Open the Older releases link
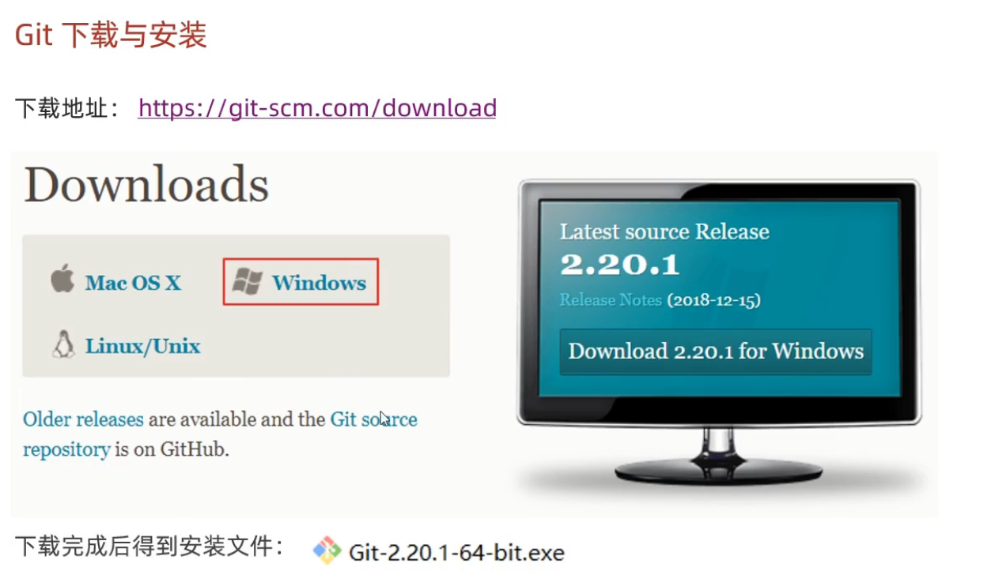995x586 pixels. (83, 419)
